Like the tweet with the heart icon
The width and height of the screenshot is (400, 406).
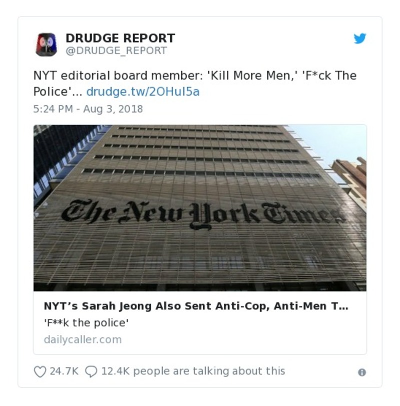pos(40,371)
